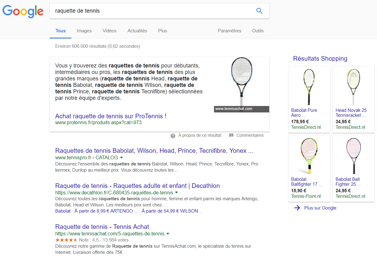Image resolution: width=377 pixels, height=260 pixels.
Task: Open Paramètres menu
Action: point(230,31)
